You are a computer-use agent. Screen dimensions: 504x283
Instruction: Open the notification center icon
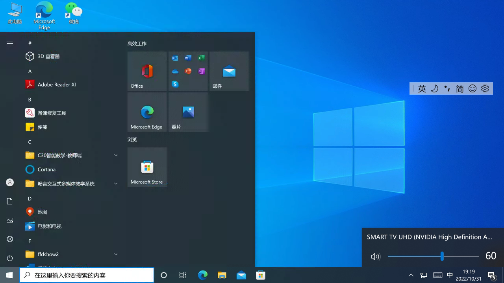[492, 275]
